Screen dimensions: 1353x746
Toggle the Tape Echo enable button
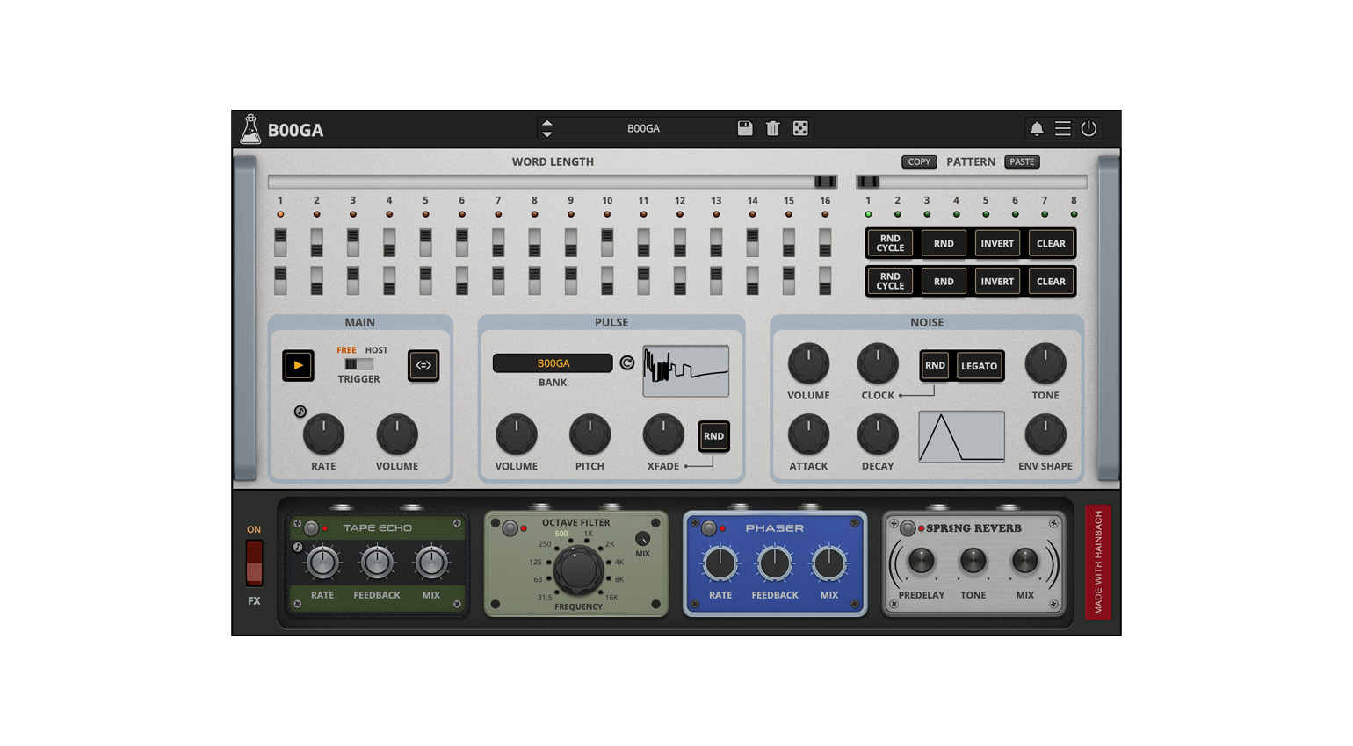[x=311, y=528]
